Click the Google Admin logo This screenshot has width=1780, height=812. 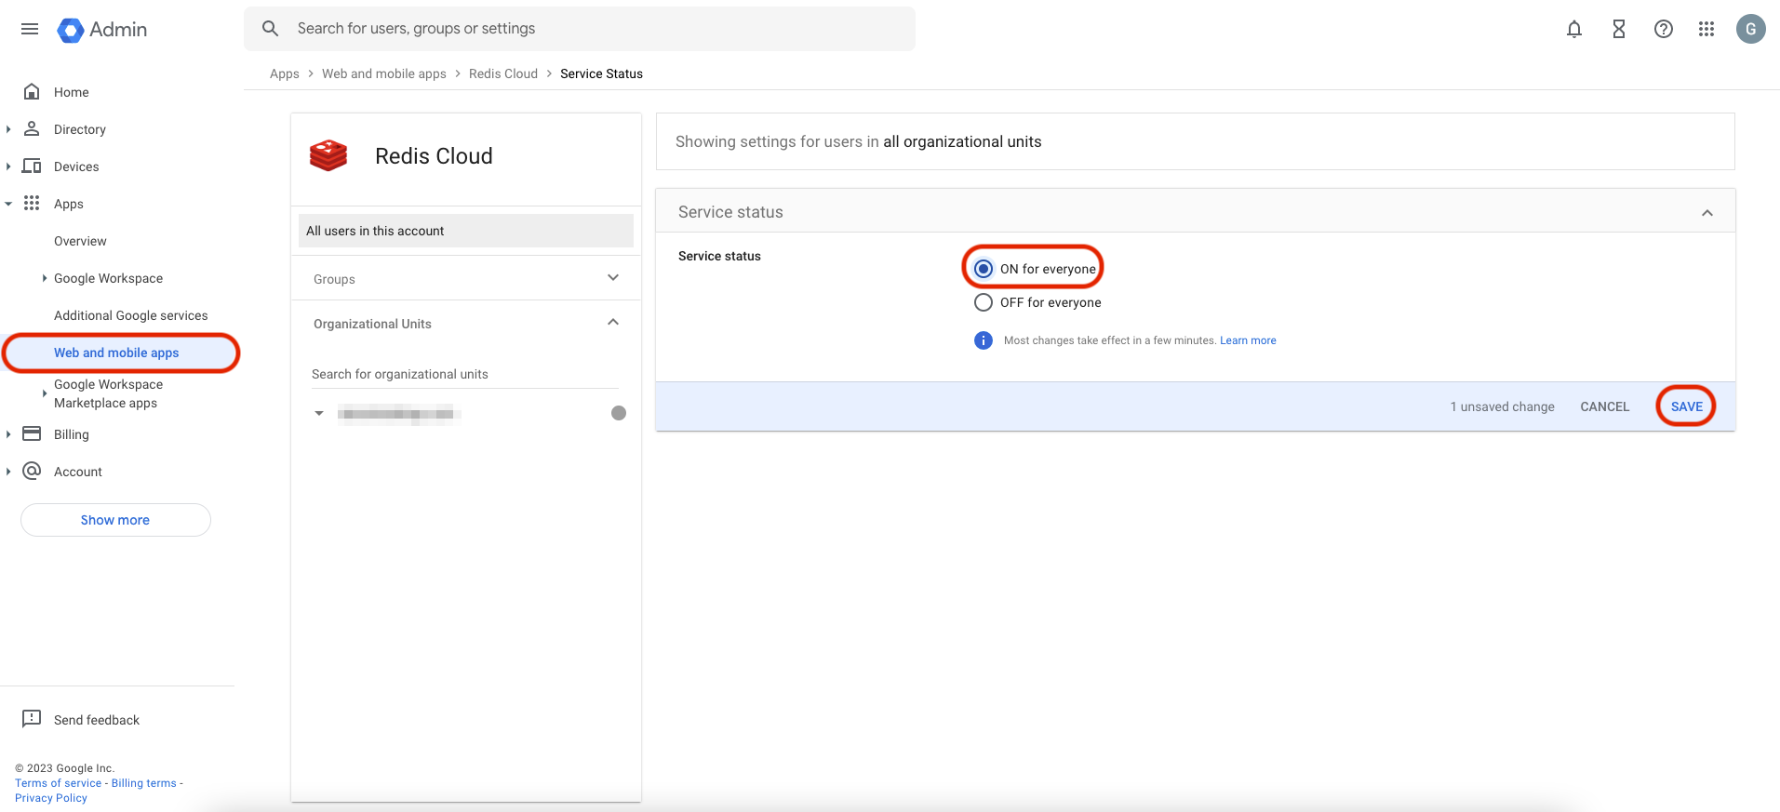pyautogui.click(x=102, y=30)
